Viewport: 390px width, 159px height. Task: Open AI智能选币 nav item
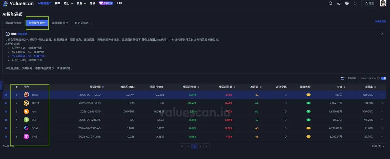44,3
